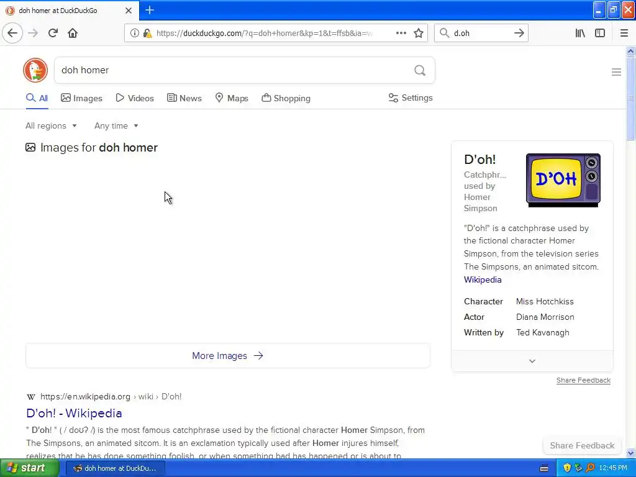Click the browser address bar URL
636x477 pixels.
(x=263, y=34)
